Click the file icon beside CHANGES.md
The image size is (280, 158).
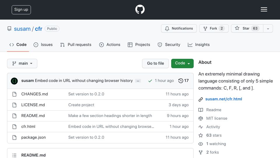pyautogui.click(x=15, y=94)
